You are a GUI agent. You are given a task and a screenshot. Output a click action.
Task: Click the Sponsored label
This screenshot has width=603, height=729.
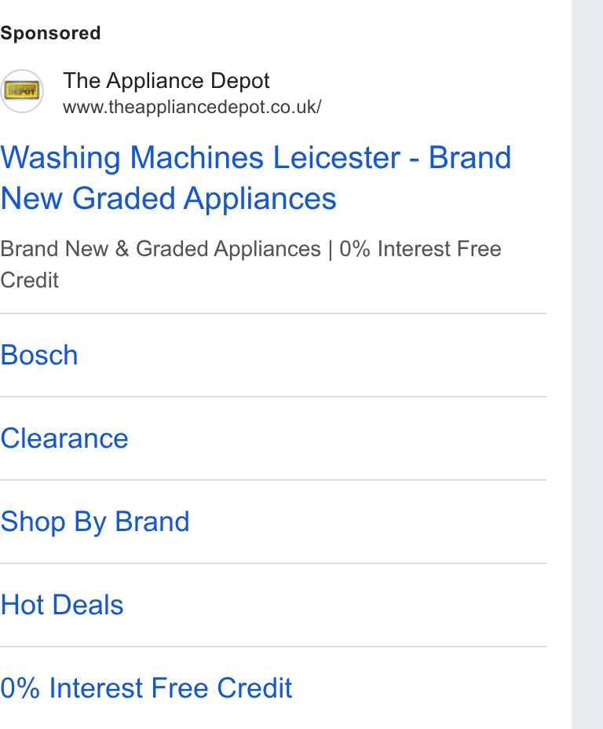[50, 33]
